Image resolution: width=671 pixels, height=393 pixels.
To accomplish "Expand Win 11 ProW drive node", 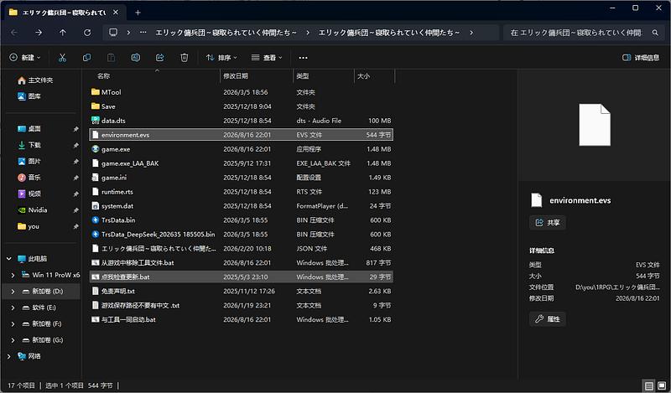I will [x=13, y=275].
